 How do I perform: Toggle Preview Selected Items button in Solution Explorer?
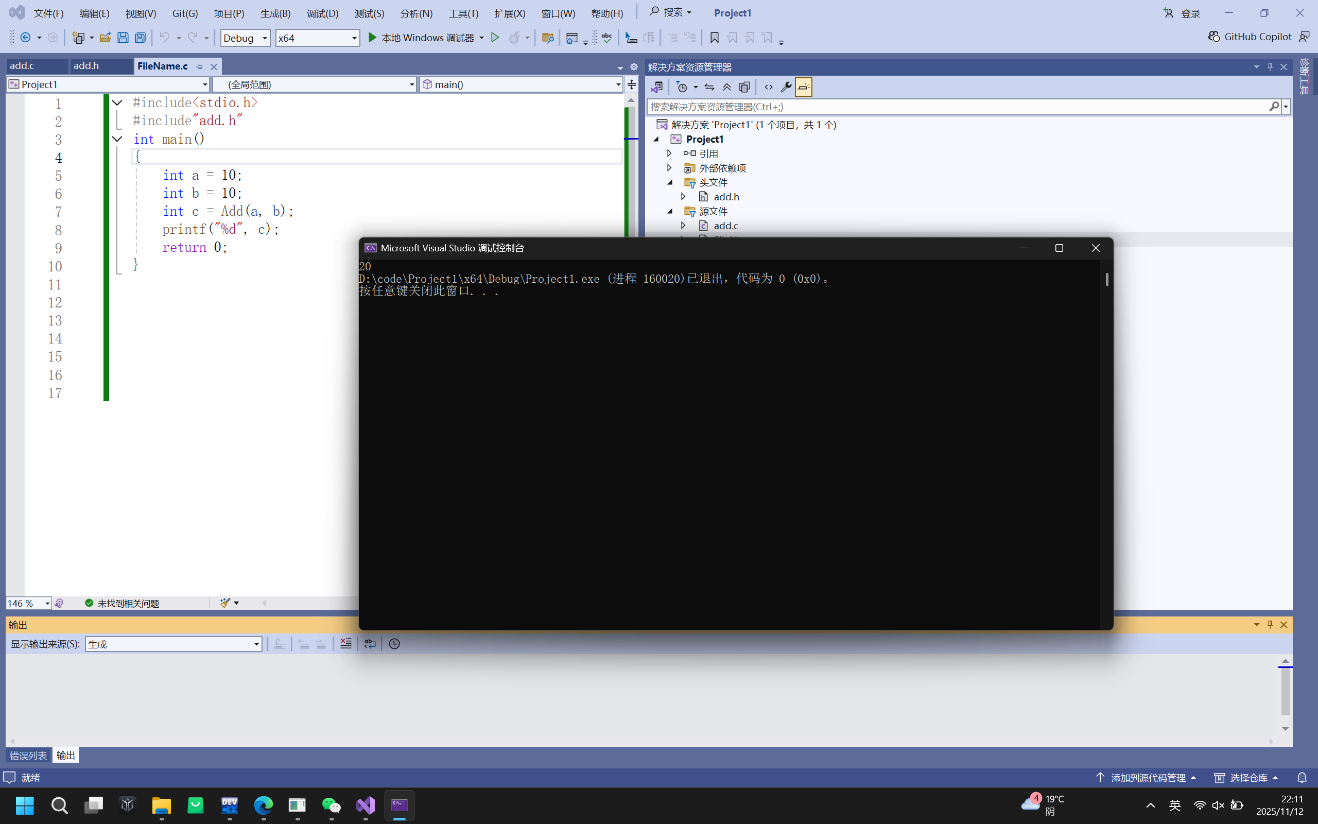click(803, 87)
